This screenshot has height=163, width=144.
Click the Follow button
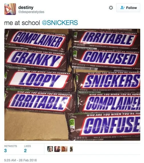[128, 8]
